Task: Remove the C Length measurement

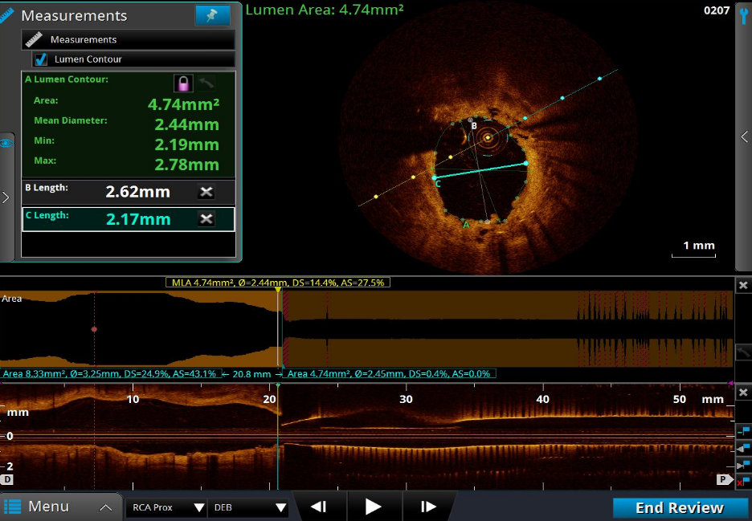Action: [x=206, y=219]
